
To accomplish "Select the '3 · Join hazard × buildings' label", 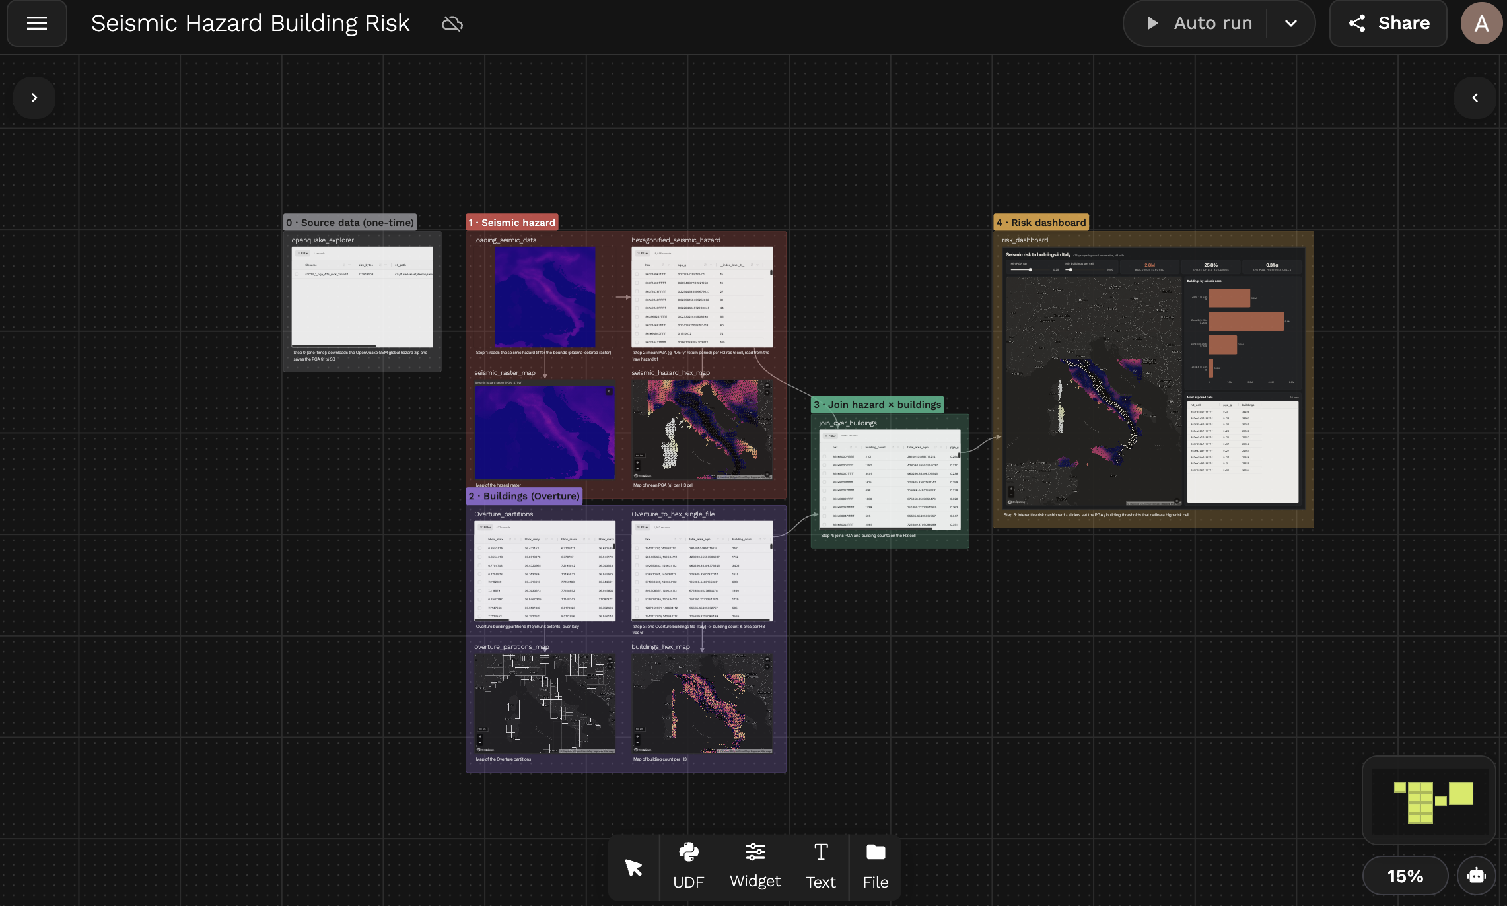I will [877, 405].
